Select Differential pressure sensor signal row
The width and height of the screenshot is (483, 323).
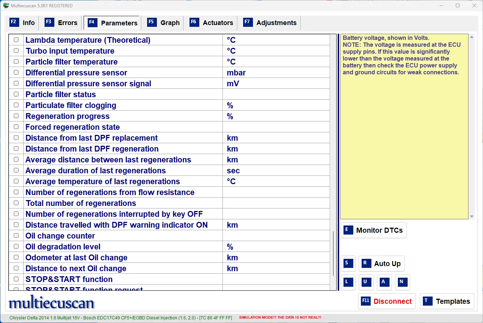[169, 83]
